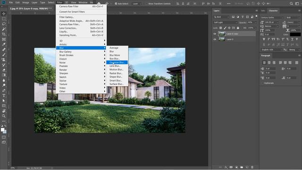The width and height of the screenshot is (302, 170).
Task: Open the Kind layer filter dropdown
Action: 221,17
